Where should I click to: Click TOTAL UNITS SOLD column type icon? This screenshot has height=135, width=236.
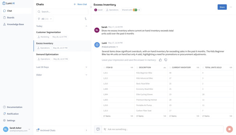click(231, 67)
